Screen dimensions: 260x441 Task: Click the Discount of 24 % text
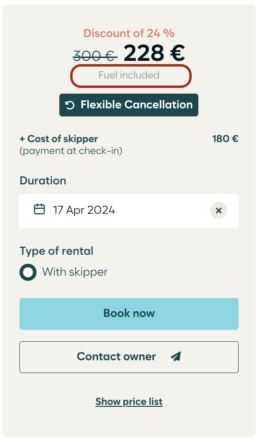[129, 33]
